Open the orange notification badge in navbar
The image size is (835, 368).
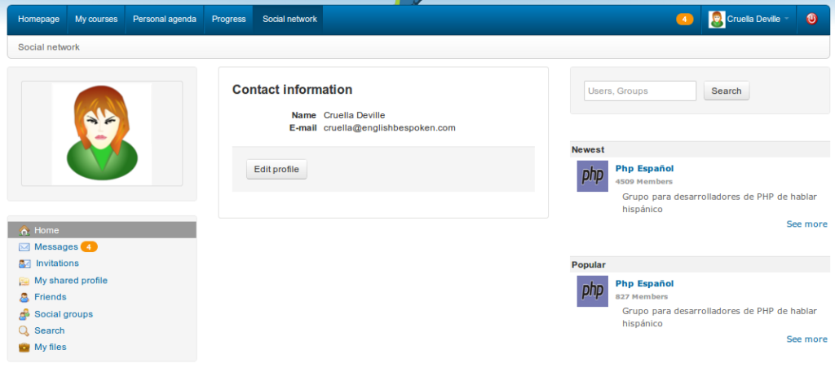pyautogui.click(x=684, y=20)
